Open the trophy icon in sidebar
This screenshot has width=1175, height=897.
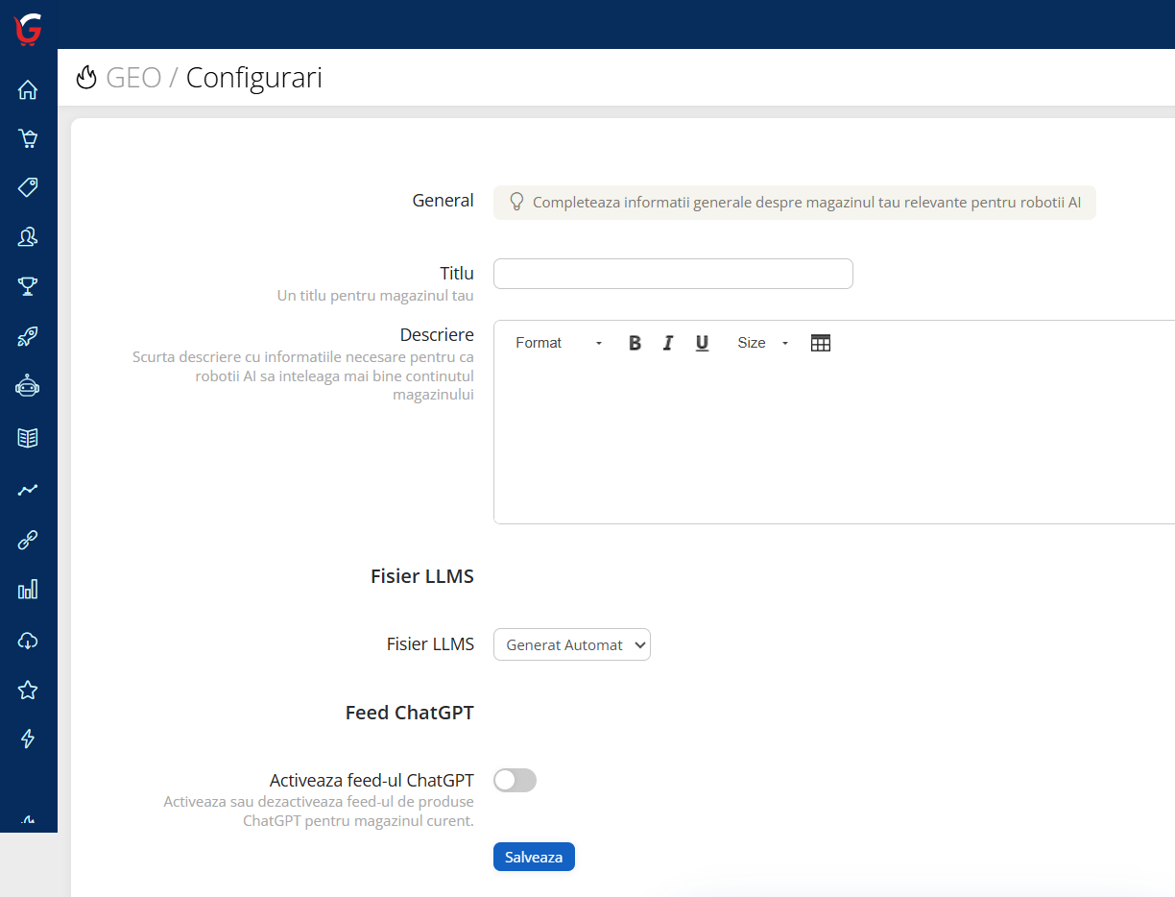28,286
